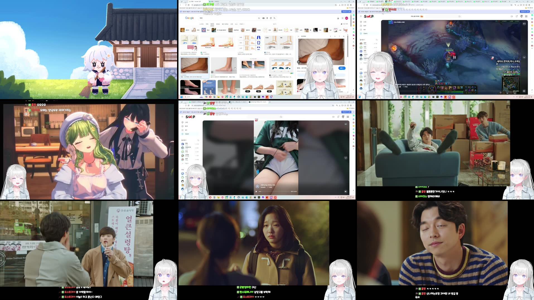
Task: Mute the VOD player with the volume icon
Action: 346,191
